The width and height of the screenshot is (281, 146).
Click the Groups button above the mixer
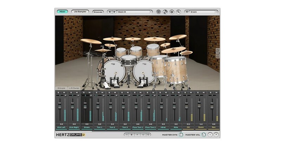(x=61, y=88)
